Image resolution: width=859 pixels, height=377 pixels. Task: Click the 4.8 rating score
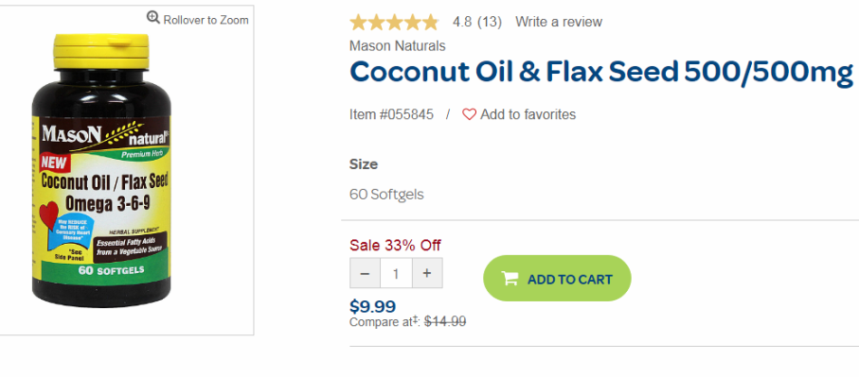point(462,23)
